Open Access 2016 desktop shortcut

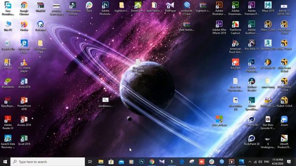24,121
